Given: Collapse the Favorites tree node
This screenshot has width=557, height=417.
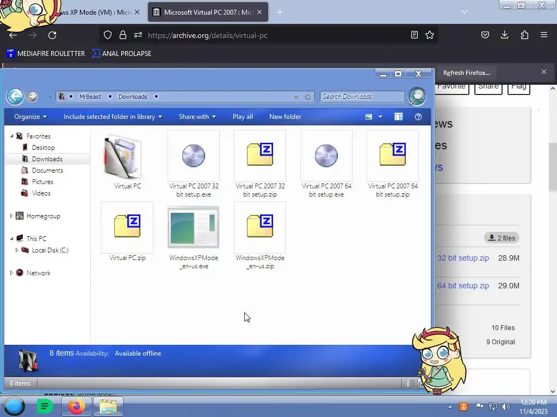Looking at the screenshot, I should click(12, 136).
